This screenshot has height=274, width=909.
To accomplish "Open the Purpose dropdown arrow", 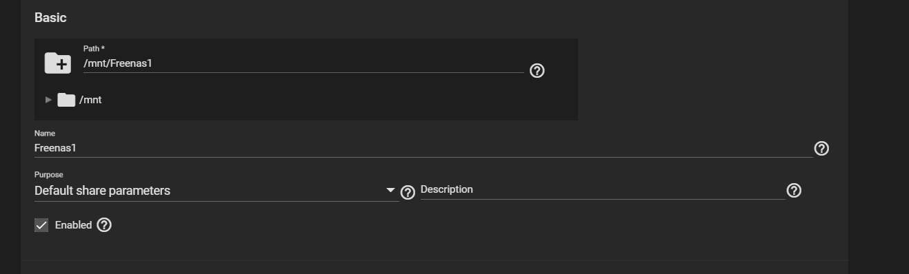I will [x=391, y=191].
